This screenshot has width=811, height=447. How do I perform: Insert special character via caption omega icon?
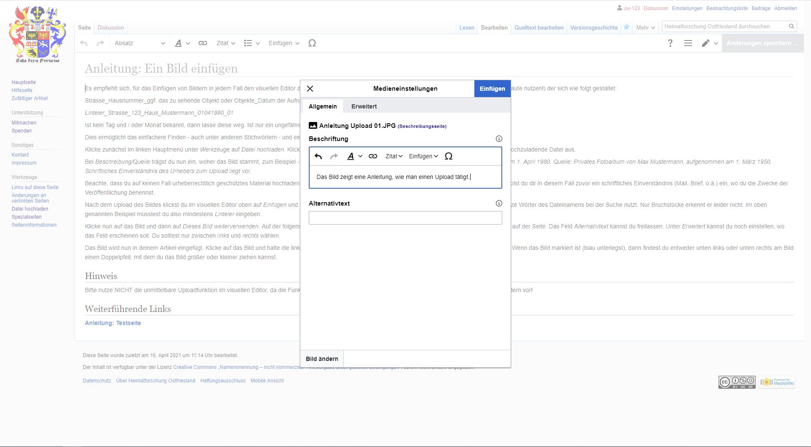point(449,156)
